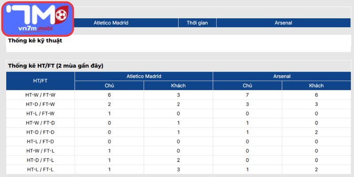Click Atletico Madrid header in HT/FT table
Image resolution: width=354 pixels, height=177 pixels.
144,76
